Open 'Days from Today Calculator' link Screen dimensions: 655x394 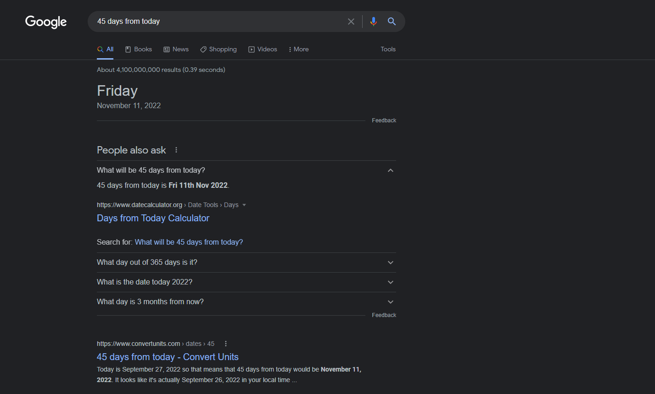[x=153, y=218]
